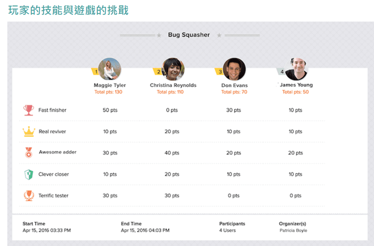Click the rank 1 yellow badge
This screenshot has height=246, width=374.
[95, 72]
